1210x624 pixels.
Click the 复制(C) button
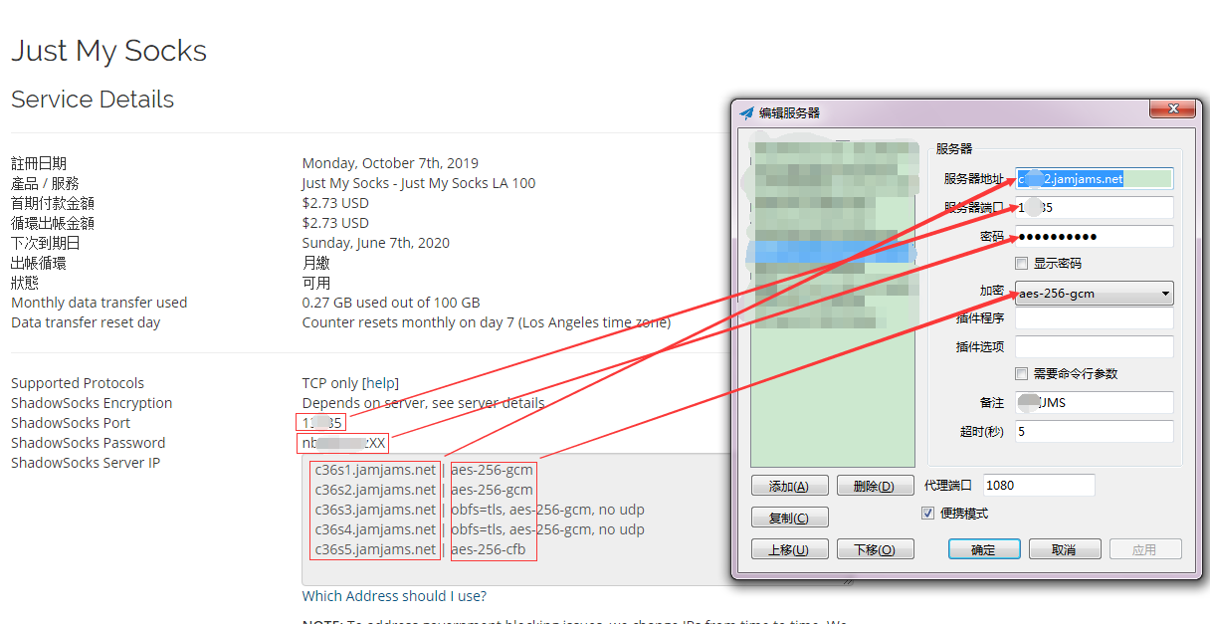[788, 518]
